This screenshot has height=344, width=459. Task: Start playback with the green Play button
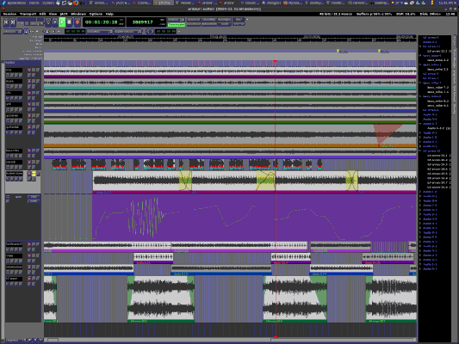point(62,21)
